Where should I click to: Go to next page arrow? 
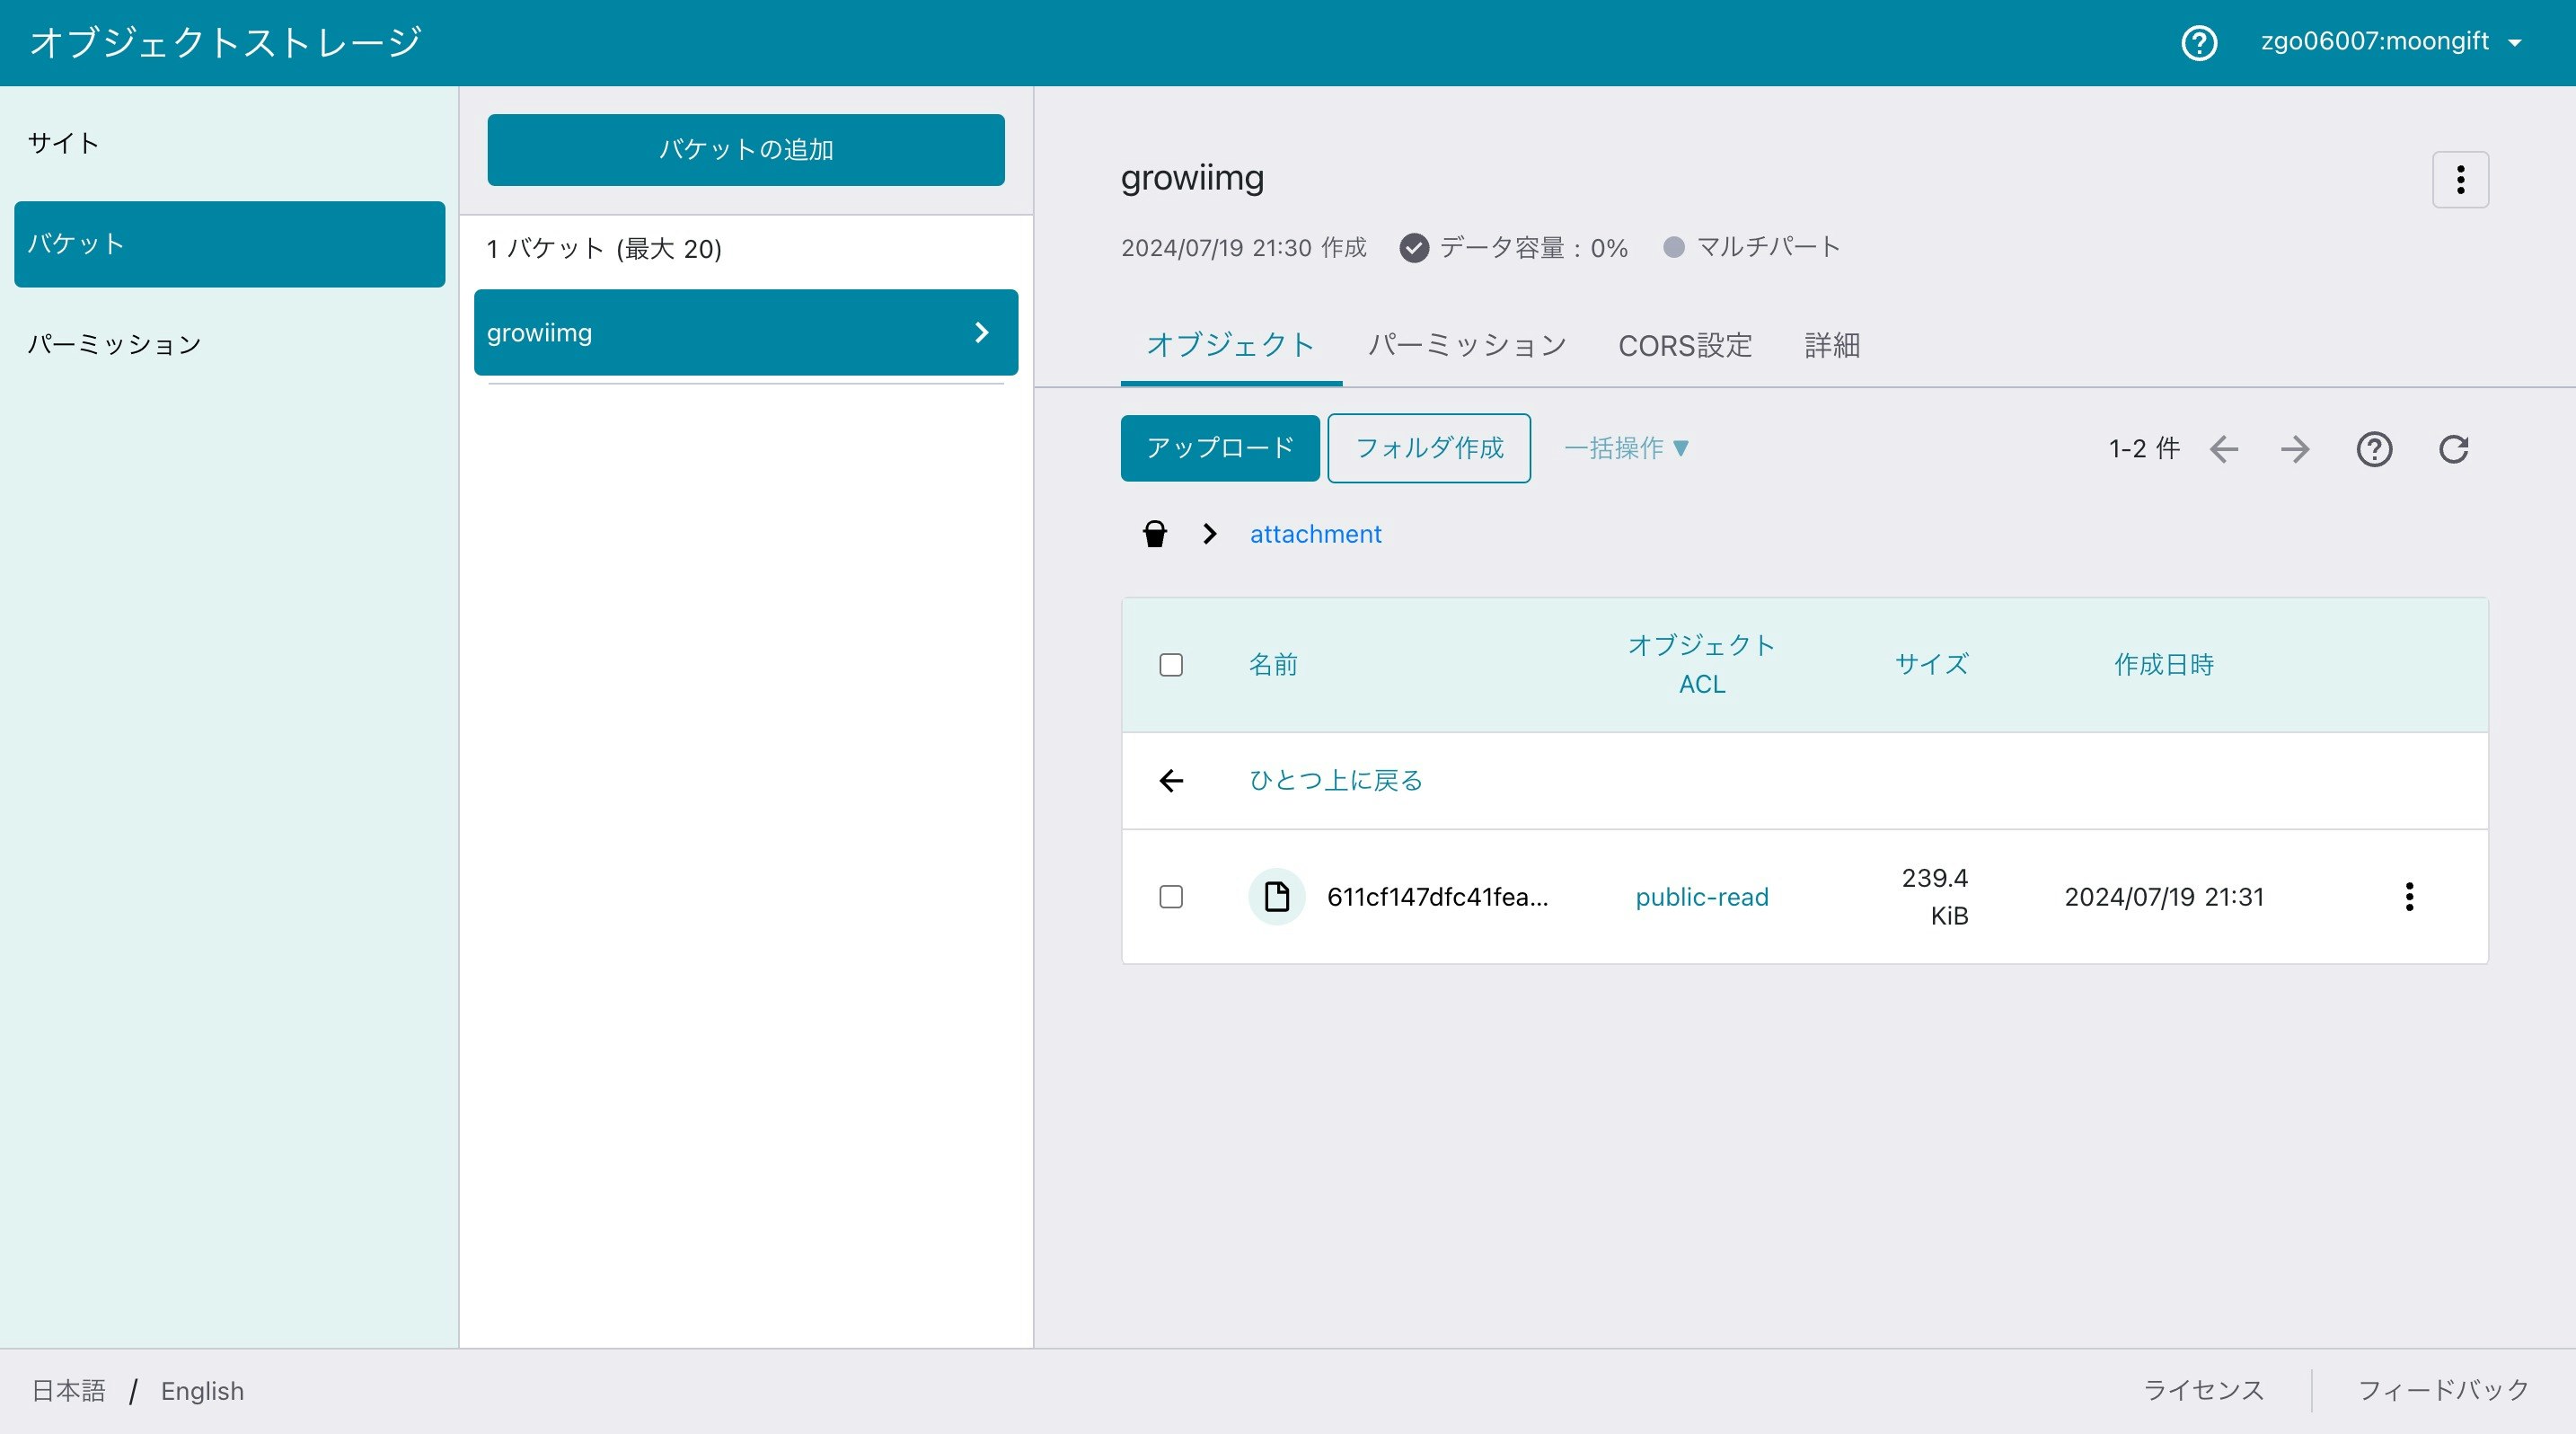click(x=2294, y=449)
